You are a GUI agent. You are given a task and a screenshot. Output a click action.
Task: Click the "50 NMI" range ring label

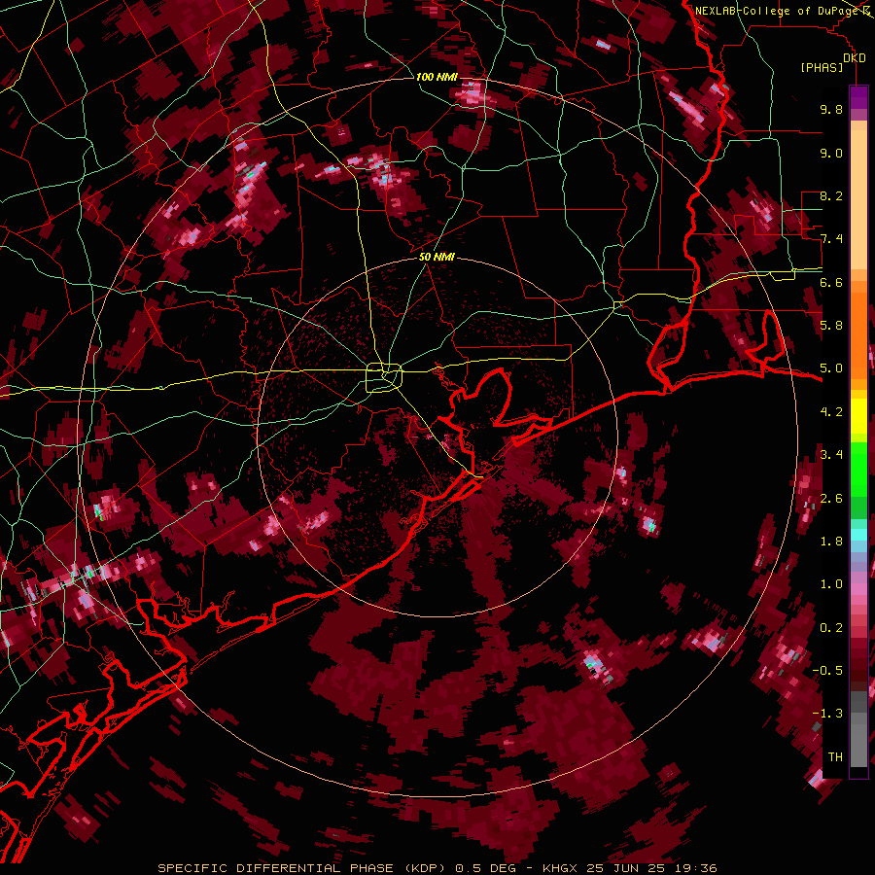437,257
